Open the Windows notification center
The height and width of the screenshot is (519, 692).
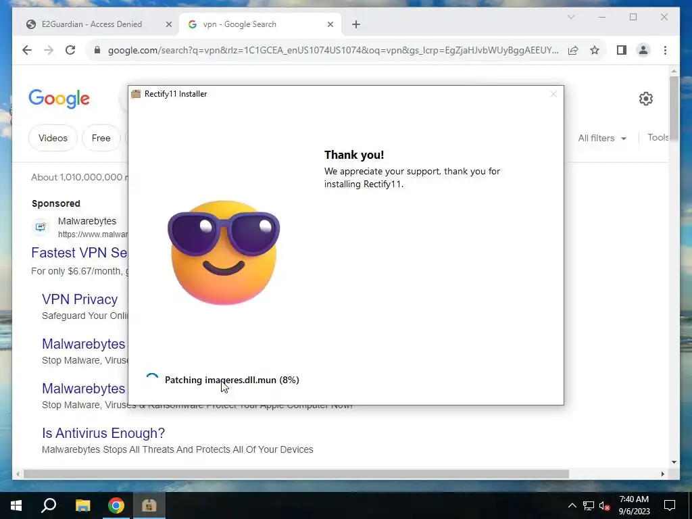670,505
